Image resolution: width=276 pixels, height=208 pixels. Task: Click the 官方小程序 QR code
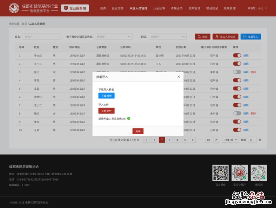240,173
